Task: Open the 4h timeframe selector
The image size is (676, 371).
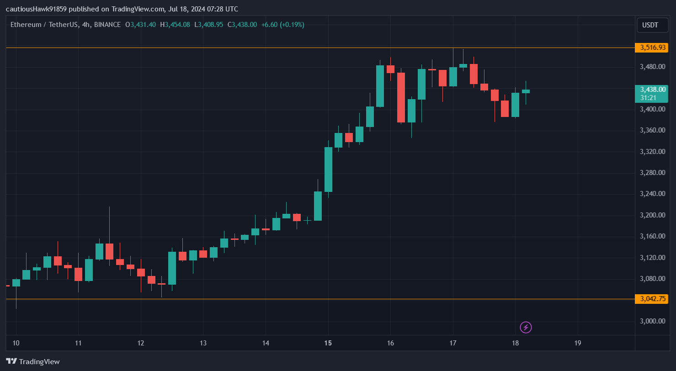Action: pos(85,25)
